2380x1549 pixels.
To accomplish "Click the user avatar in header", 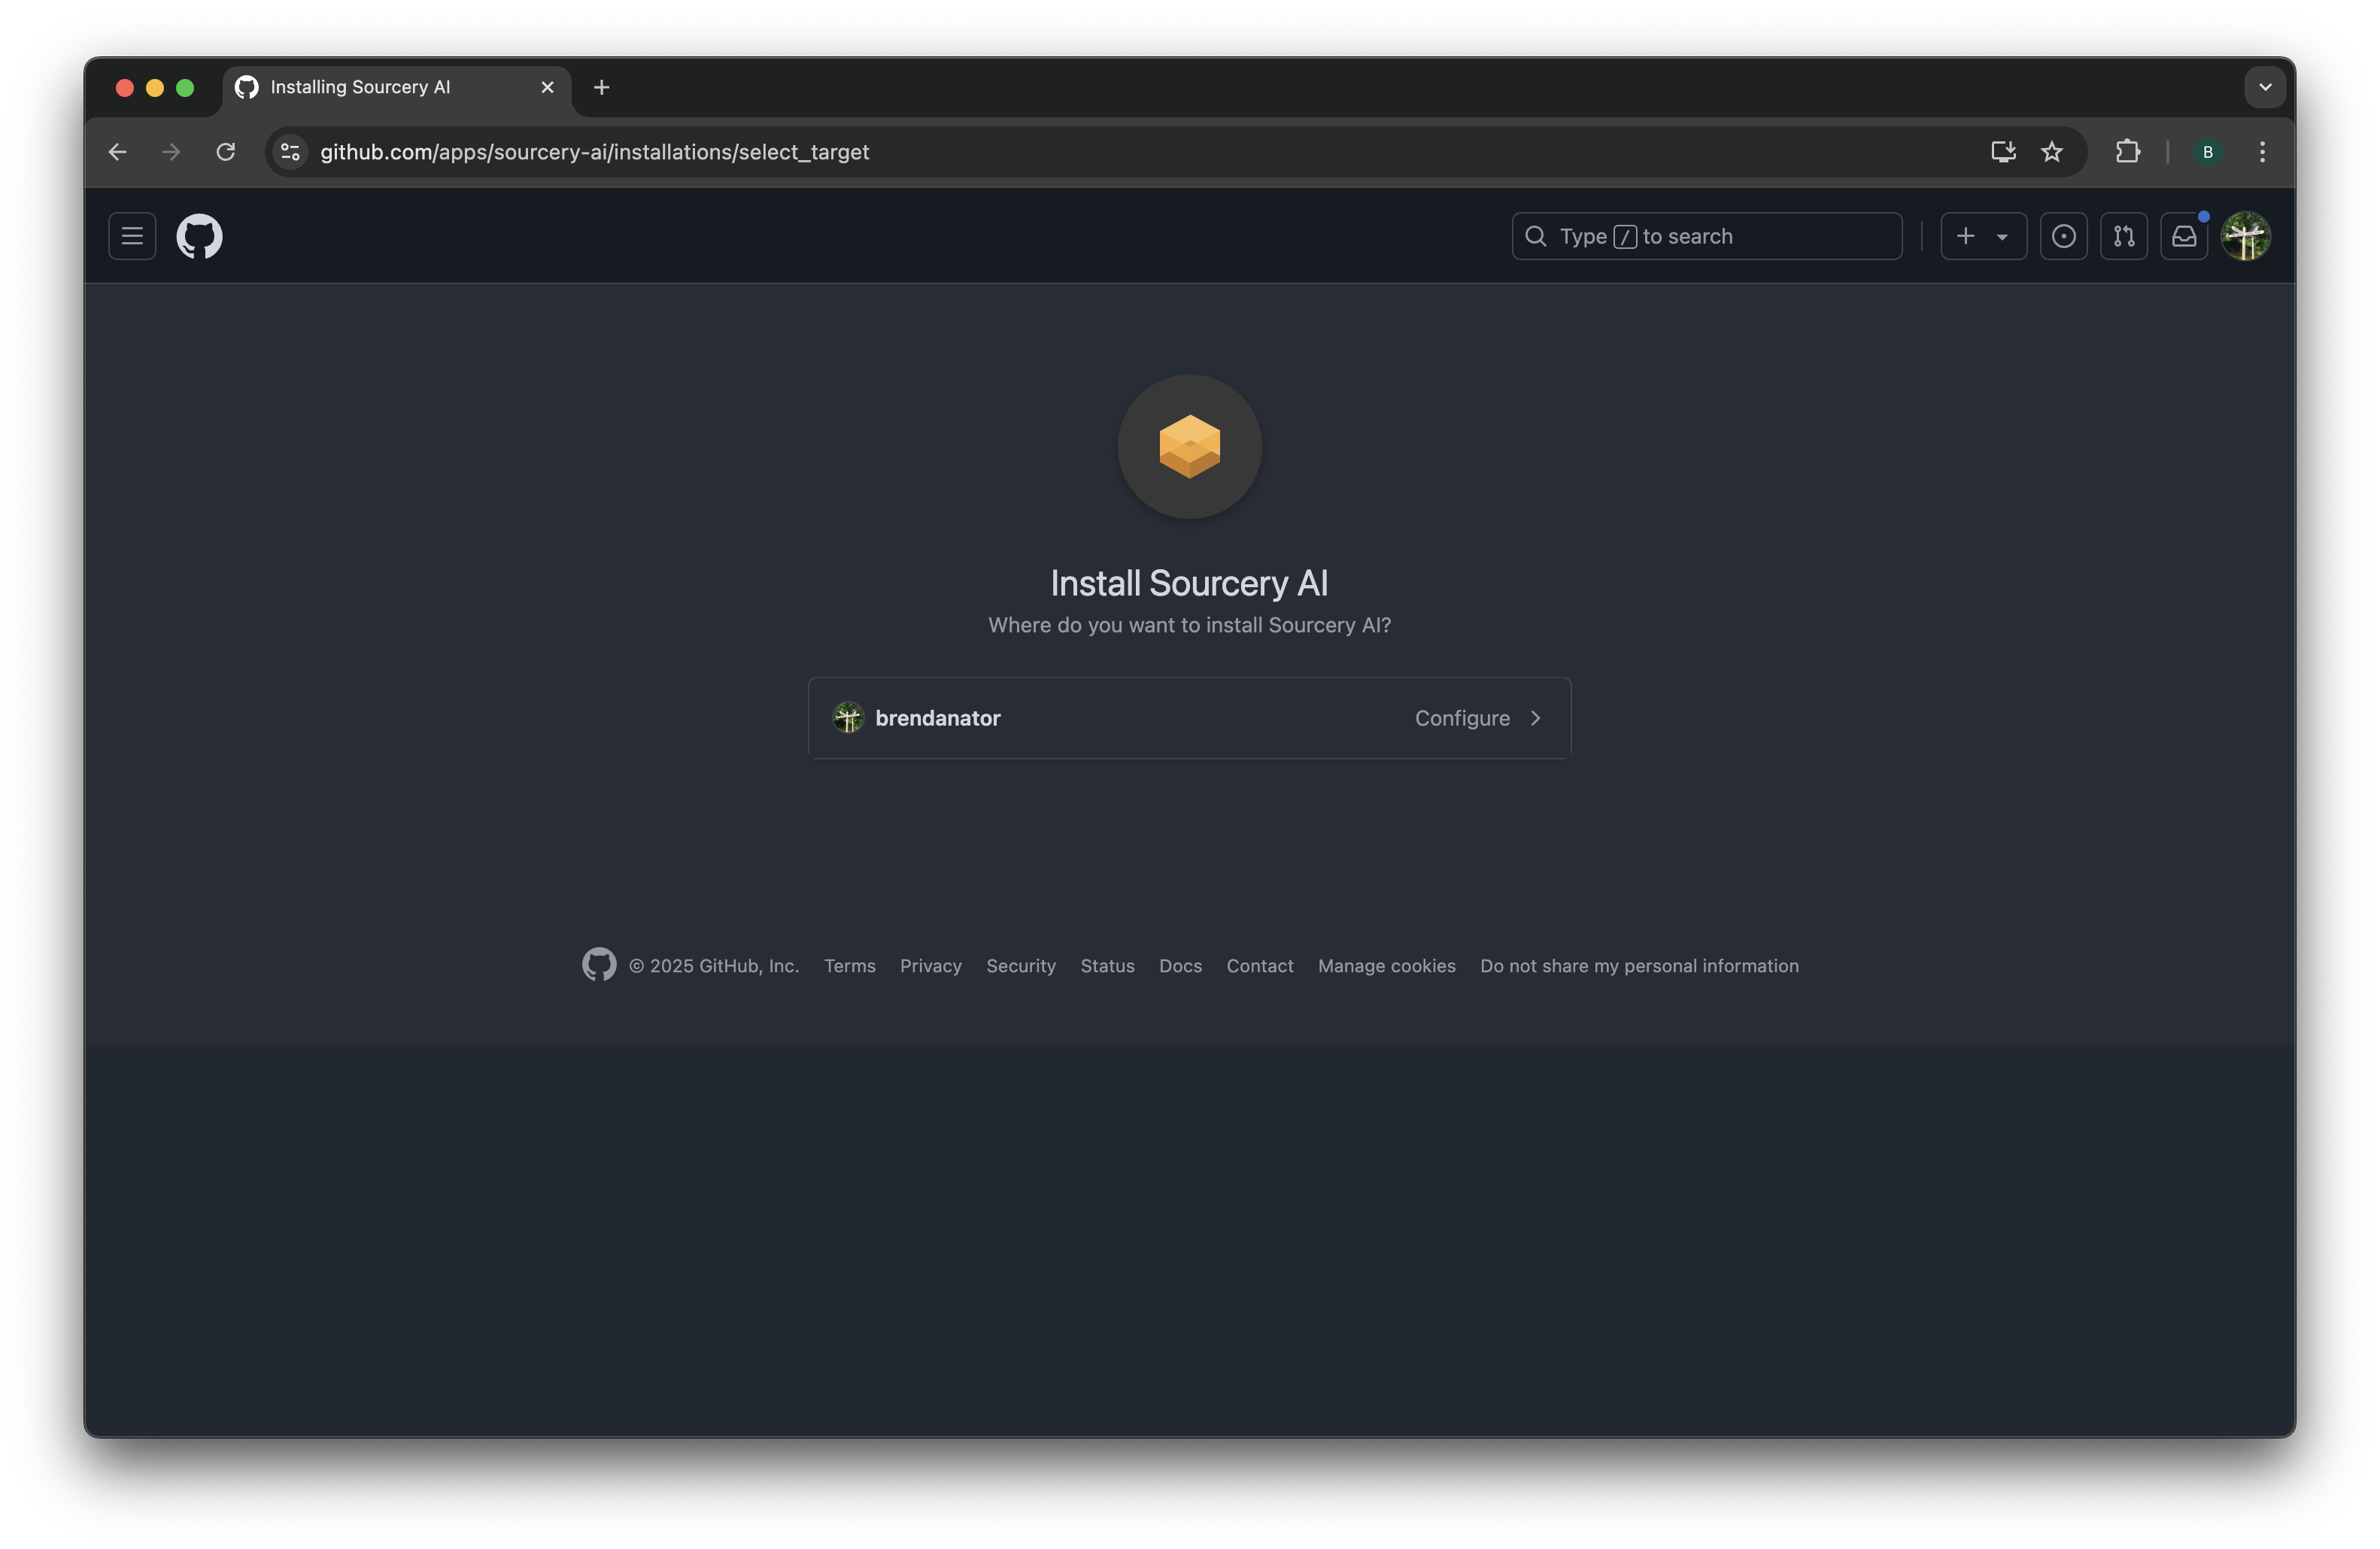I will pos(2245,237).
